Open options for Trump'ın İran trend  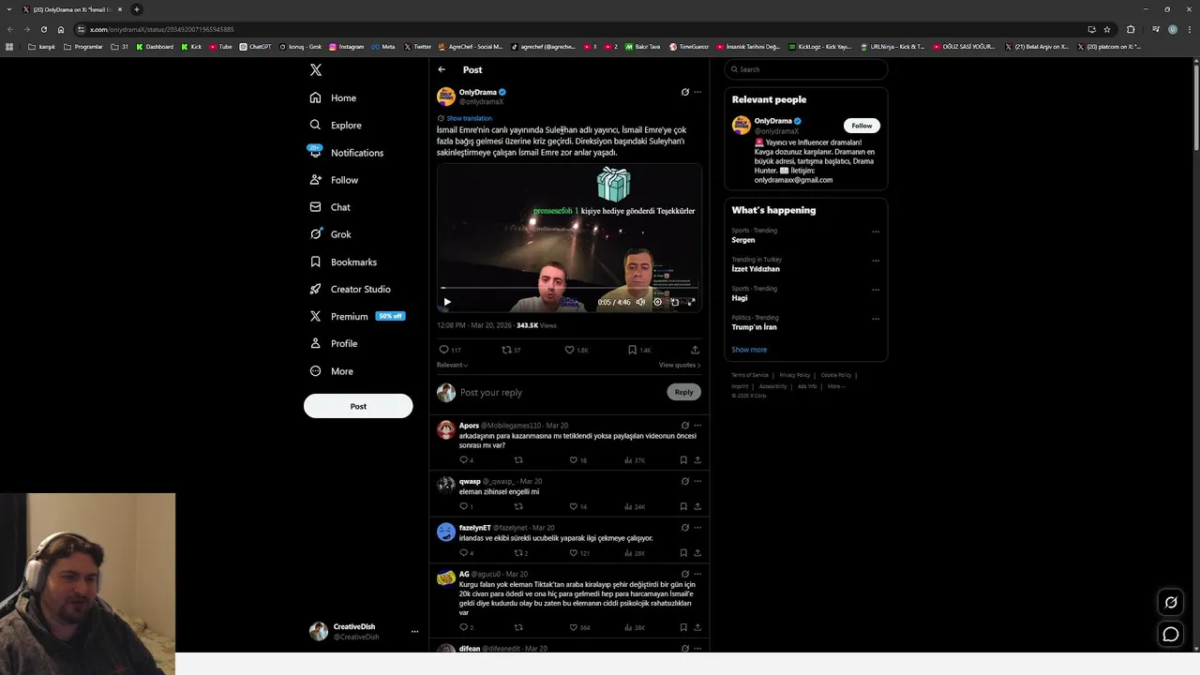876,319
